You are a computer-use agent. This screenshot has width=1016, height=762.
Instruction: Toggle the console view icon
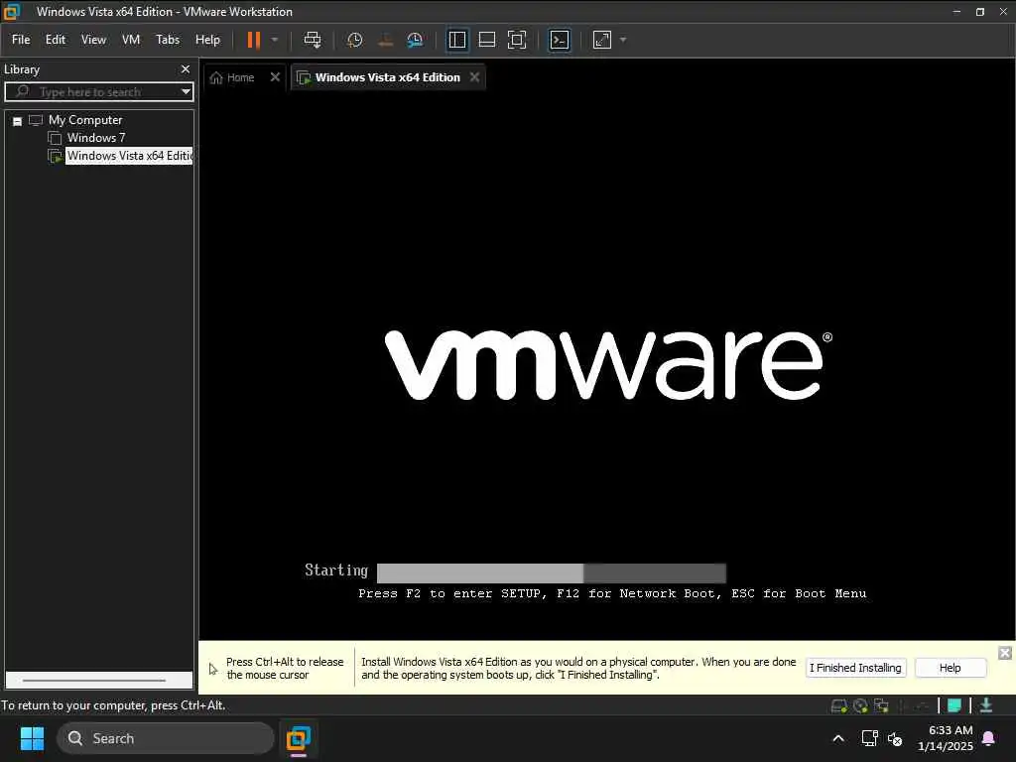tap(560, 40)
